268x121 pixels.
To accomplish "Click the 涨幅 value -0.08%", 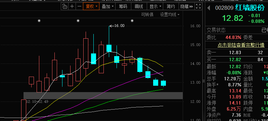I will (x=234, y=73).
